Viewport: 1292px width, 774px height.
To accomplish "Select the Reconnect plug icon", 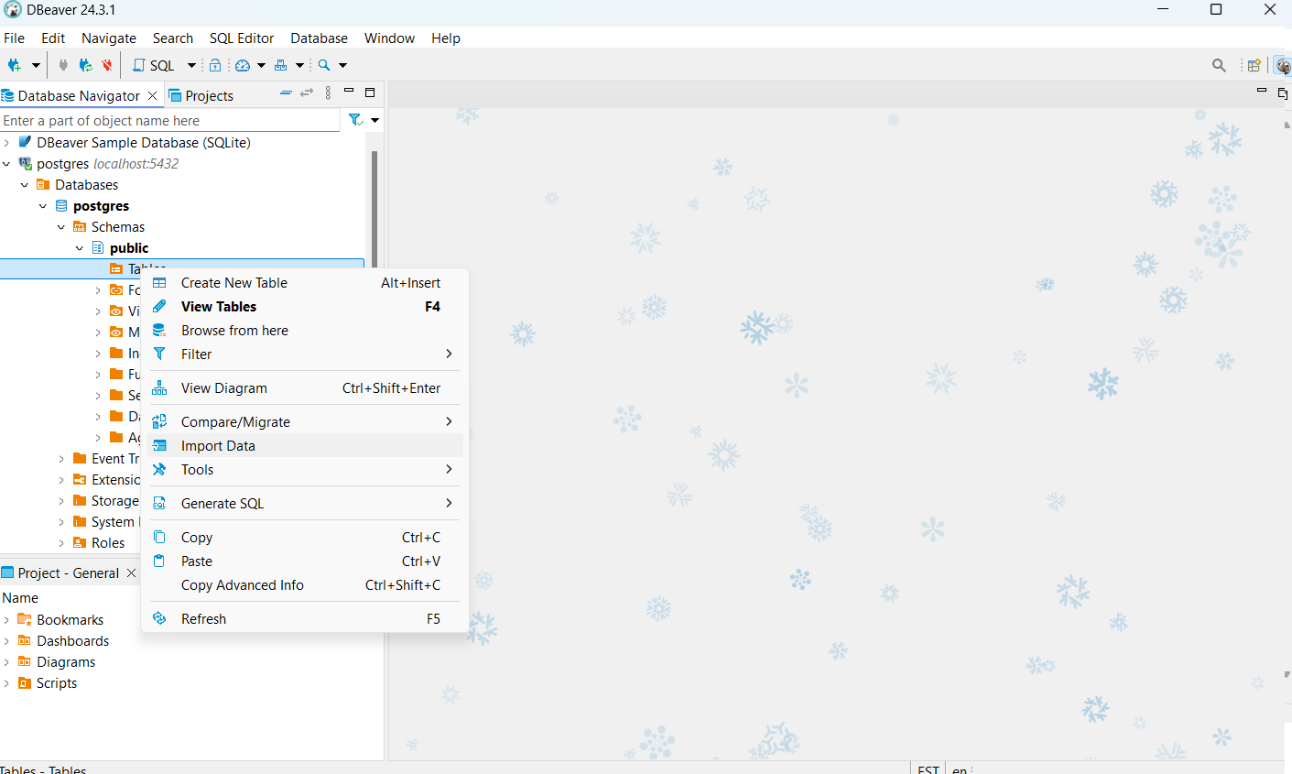I will (x=83, y=65).
